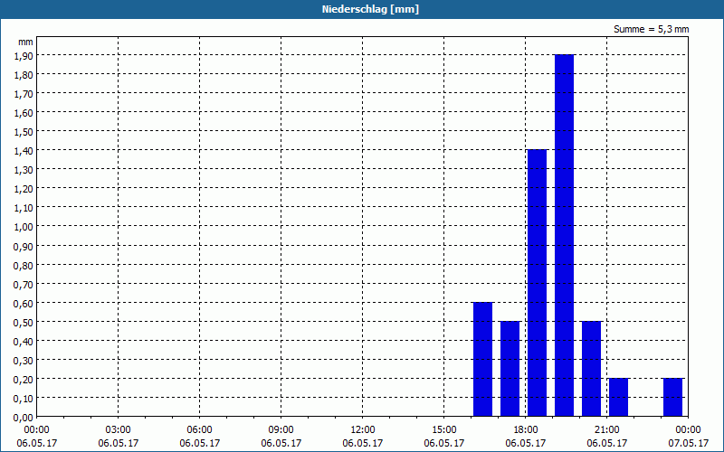Click the 1,90 y-axis value label
Screen dimensions: 724x452
coord(24,55)
